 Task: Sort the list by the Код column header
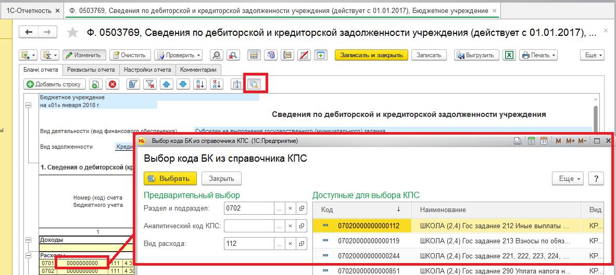[362, 210]
